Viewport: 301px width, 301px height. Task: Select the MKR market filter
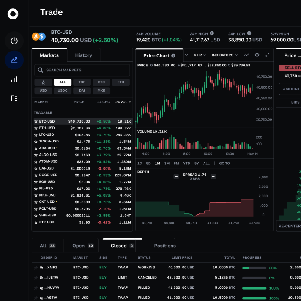coord(101,90)
